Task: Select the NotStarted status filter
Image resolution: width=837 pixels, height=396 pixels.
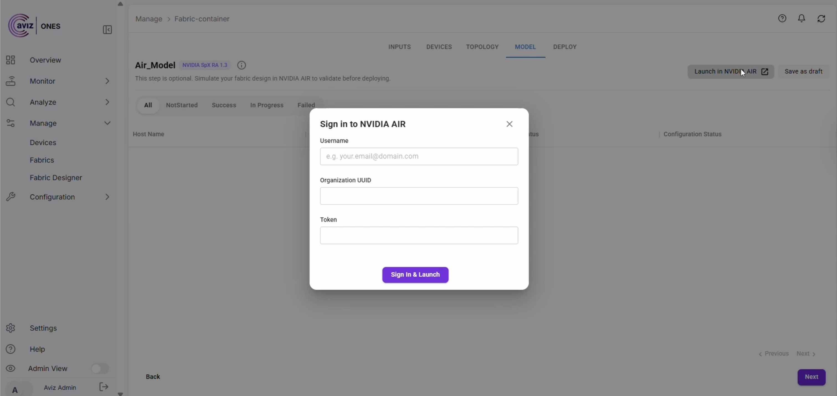Action: click(x=182, y=105)
